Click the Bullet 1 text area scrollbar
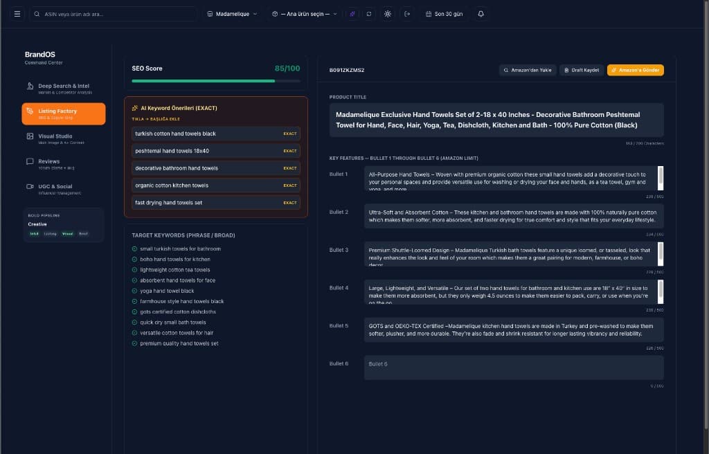 pos(661,178)
